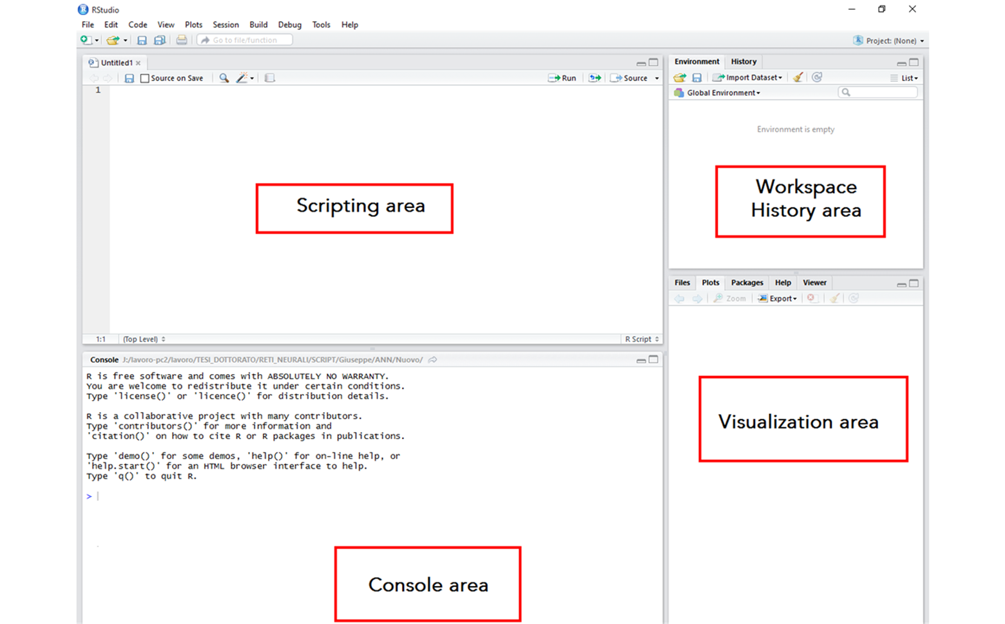This screenshot has width=1005, height=624.
Task: Run the current line with Run button
Action: point(562,78)
